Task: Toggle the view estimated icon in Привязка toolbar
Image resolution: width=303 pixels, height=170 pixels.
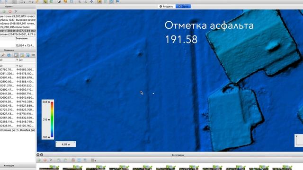Action: pyautogui.click(x=22, y=55)
